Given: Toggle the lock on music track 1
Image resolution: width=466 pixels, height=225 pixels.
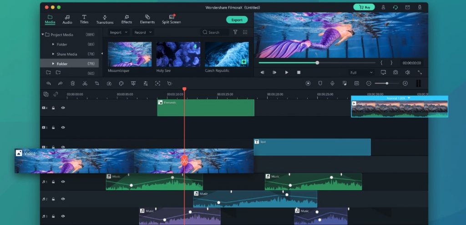Looking at the screenshot, I should [53, 182].
